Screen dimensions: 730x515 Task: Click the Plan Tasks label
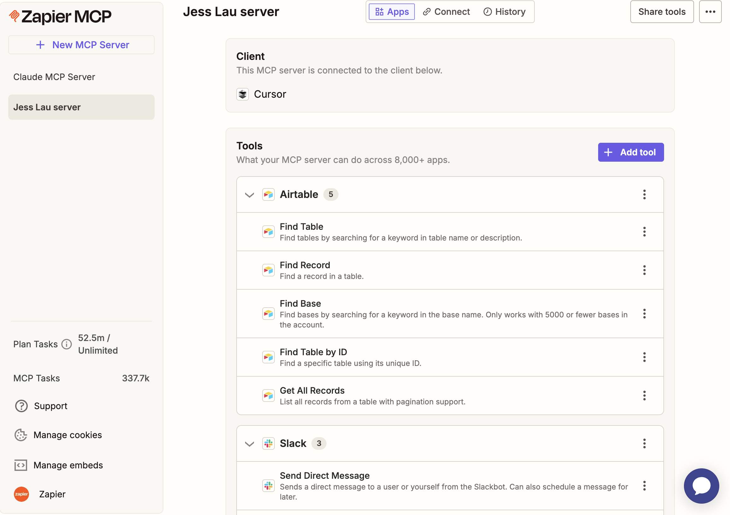tap(36, 344)
